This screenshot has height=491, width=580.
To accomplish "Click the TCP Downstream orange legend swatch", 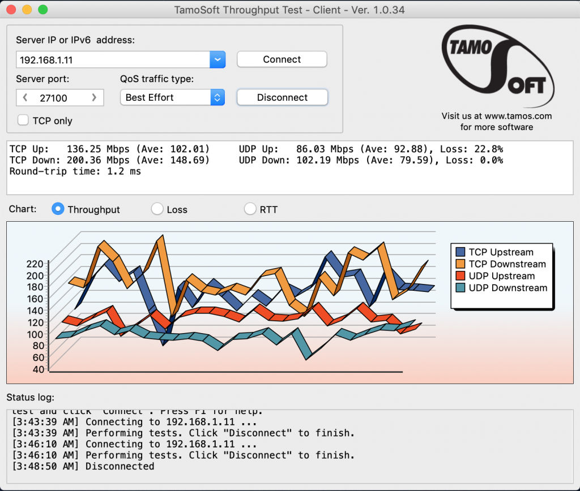I will click(460, 264).
